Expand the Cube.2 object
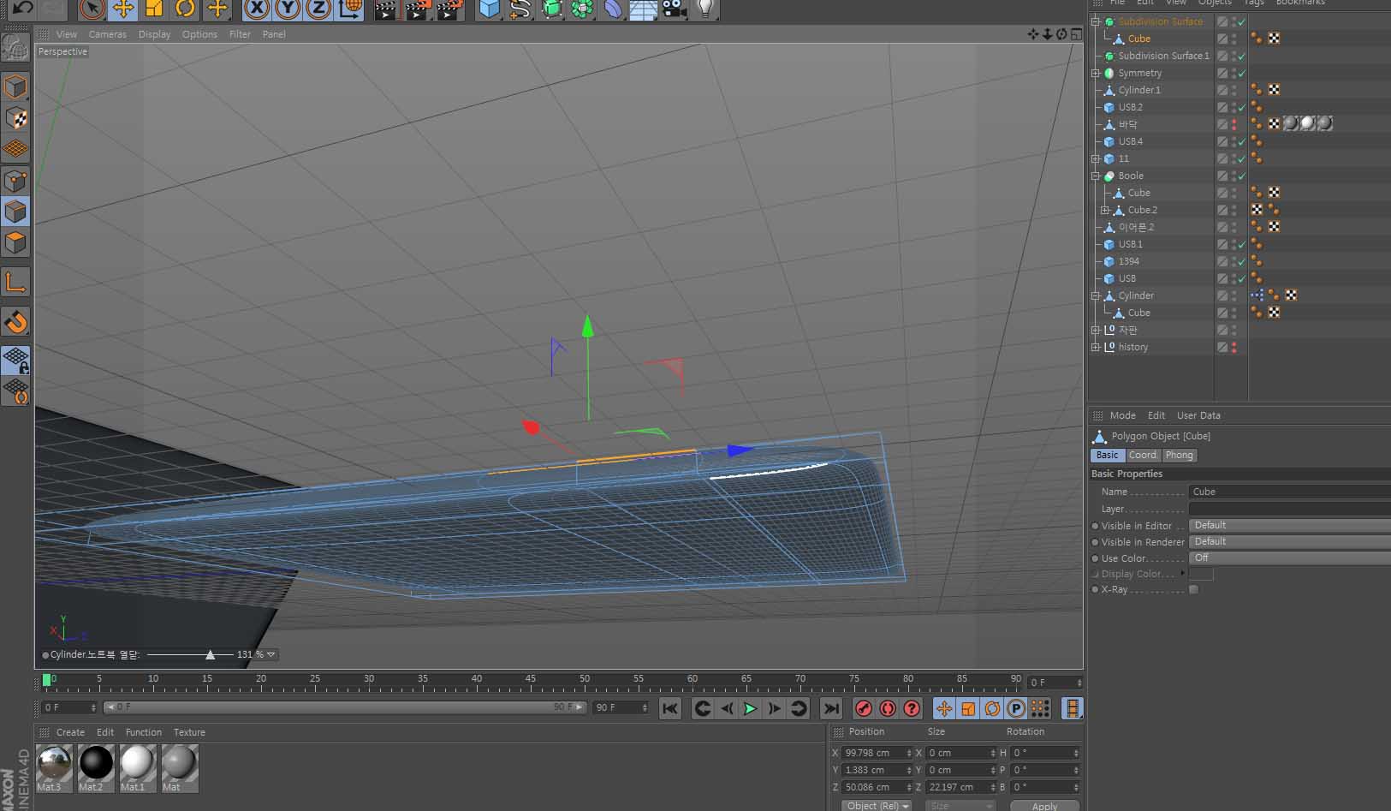This screenshot has width=1391, height=811. coord(1104,210)
